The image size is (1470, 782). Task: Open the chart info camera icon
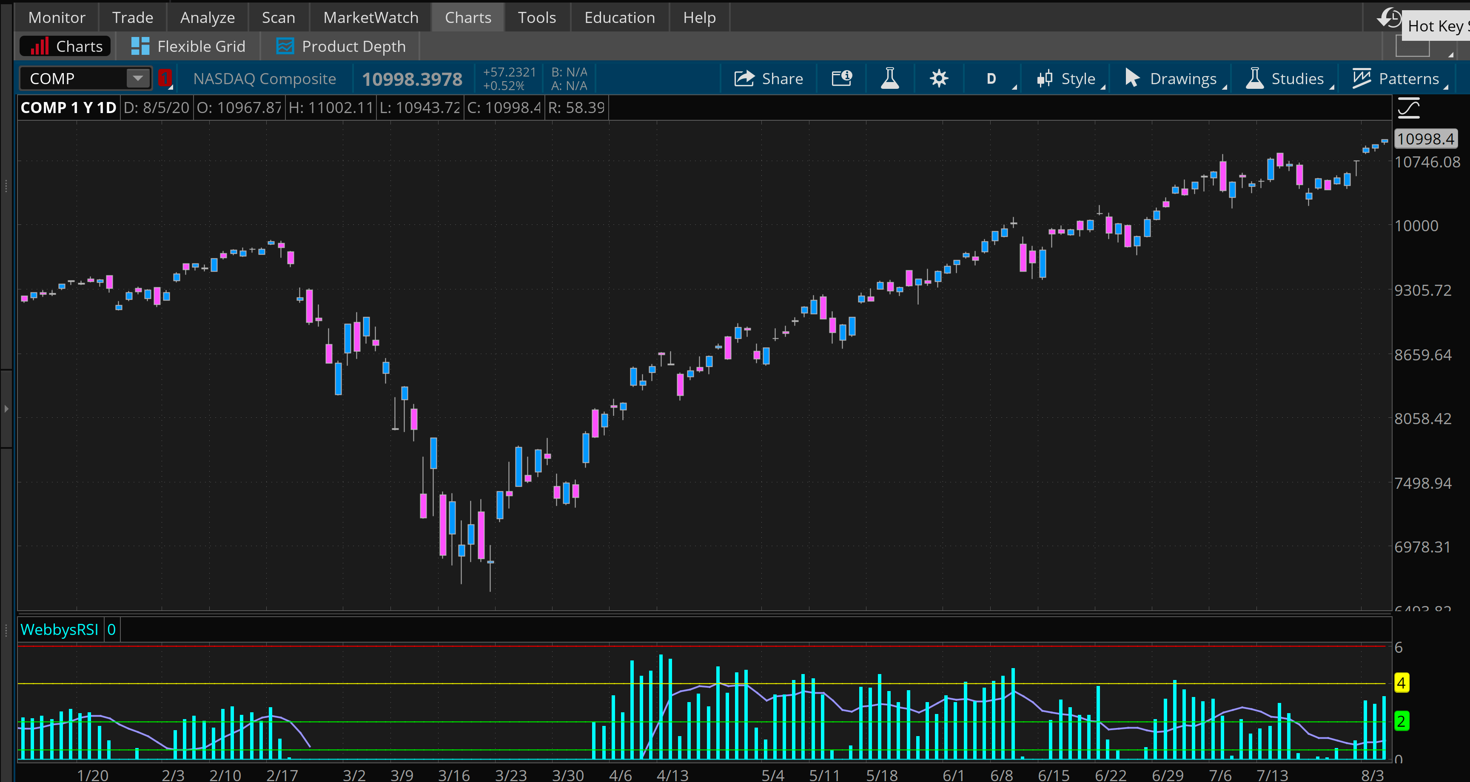pyautogui.click(x=842, y=78)
